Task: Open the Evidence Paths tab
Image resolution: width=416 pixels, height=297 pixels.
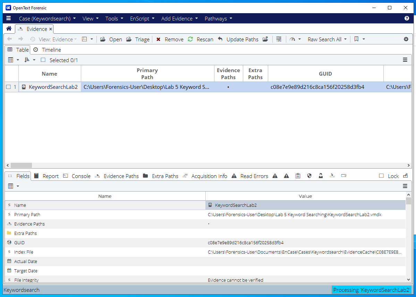Action: pos(117,176)
